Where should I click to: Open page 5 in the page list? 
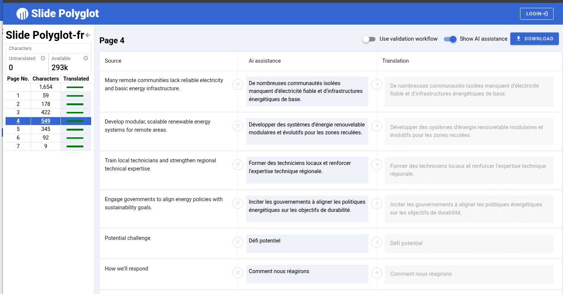click(18, 129)
